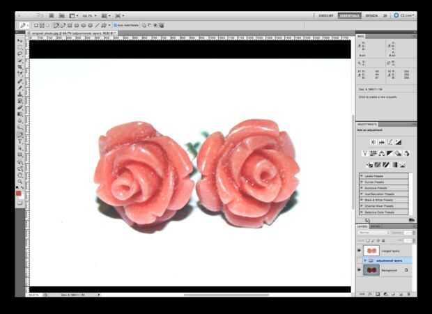The height and width of the screenshot is (314, 432).
Task: Add an Invert adjustment
Action: pyautogui.click(x=369, y=165)
